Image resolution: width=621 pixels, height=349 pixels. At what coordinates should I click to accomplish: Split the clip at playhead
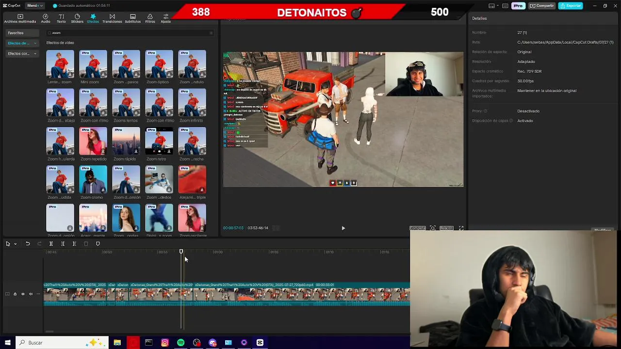point(51,244)
